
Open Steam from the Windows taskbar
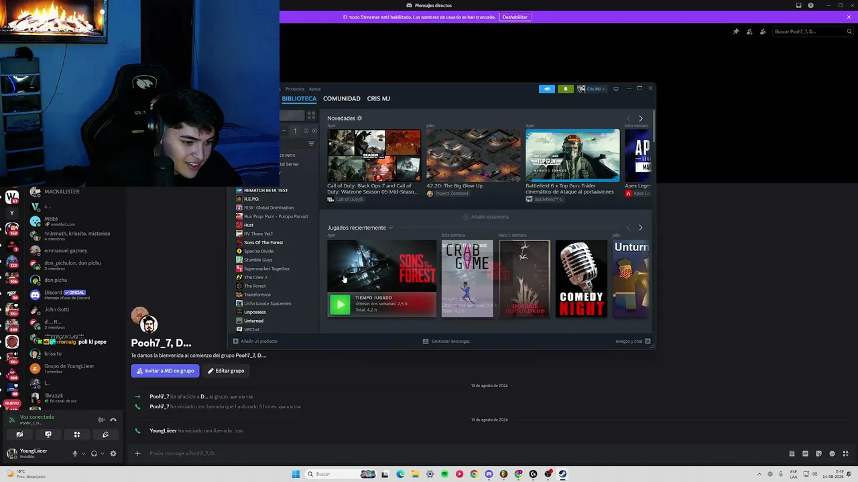(562, 474)
